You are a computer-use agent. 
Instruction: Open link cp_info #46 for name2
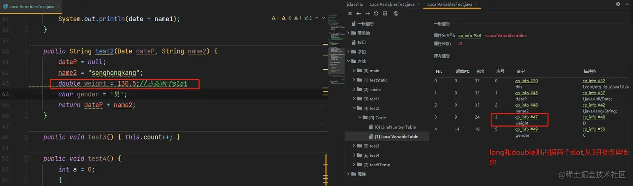coord(526,105)
